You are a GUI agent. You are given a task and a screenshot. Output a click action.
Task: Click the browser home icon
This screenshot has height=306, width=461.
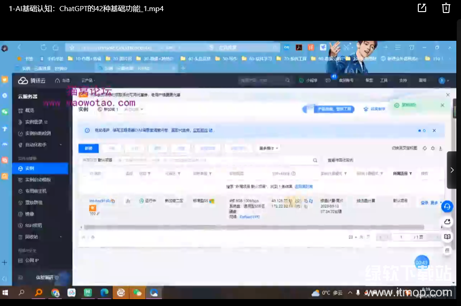[x=56, y=47]
